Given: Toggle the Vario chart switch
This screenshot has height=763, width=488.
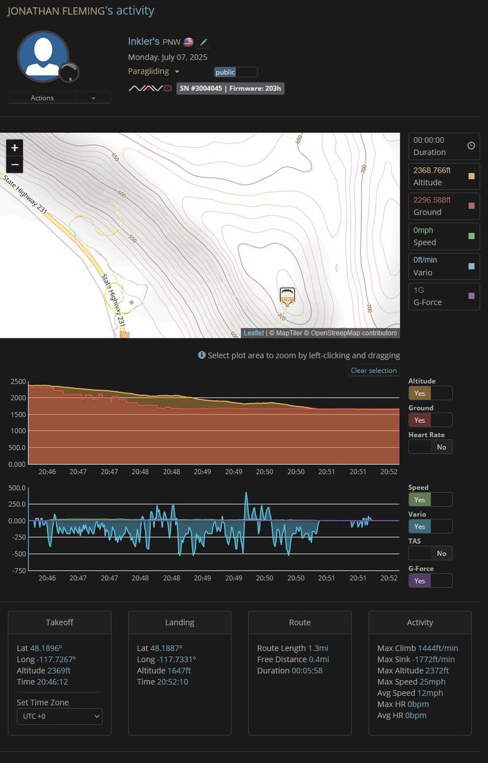Looking at the screenshot, I should (x=430, y=526).
